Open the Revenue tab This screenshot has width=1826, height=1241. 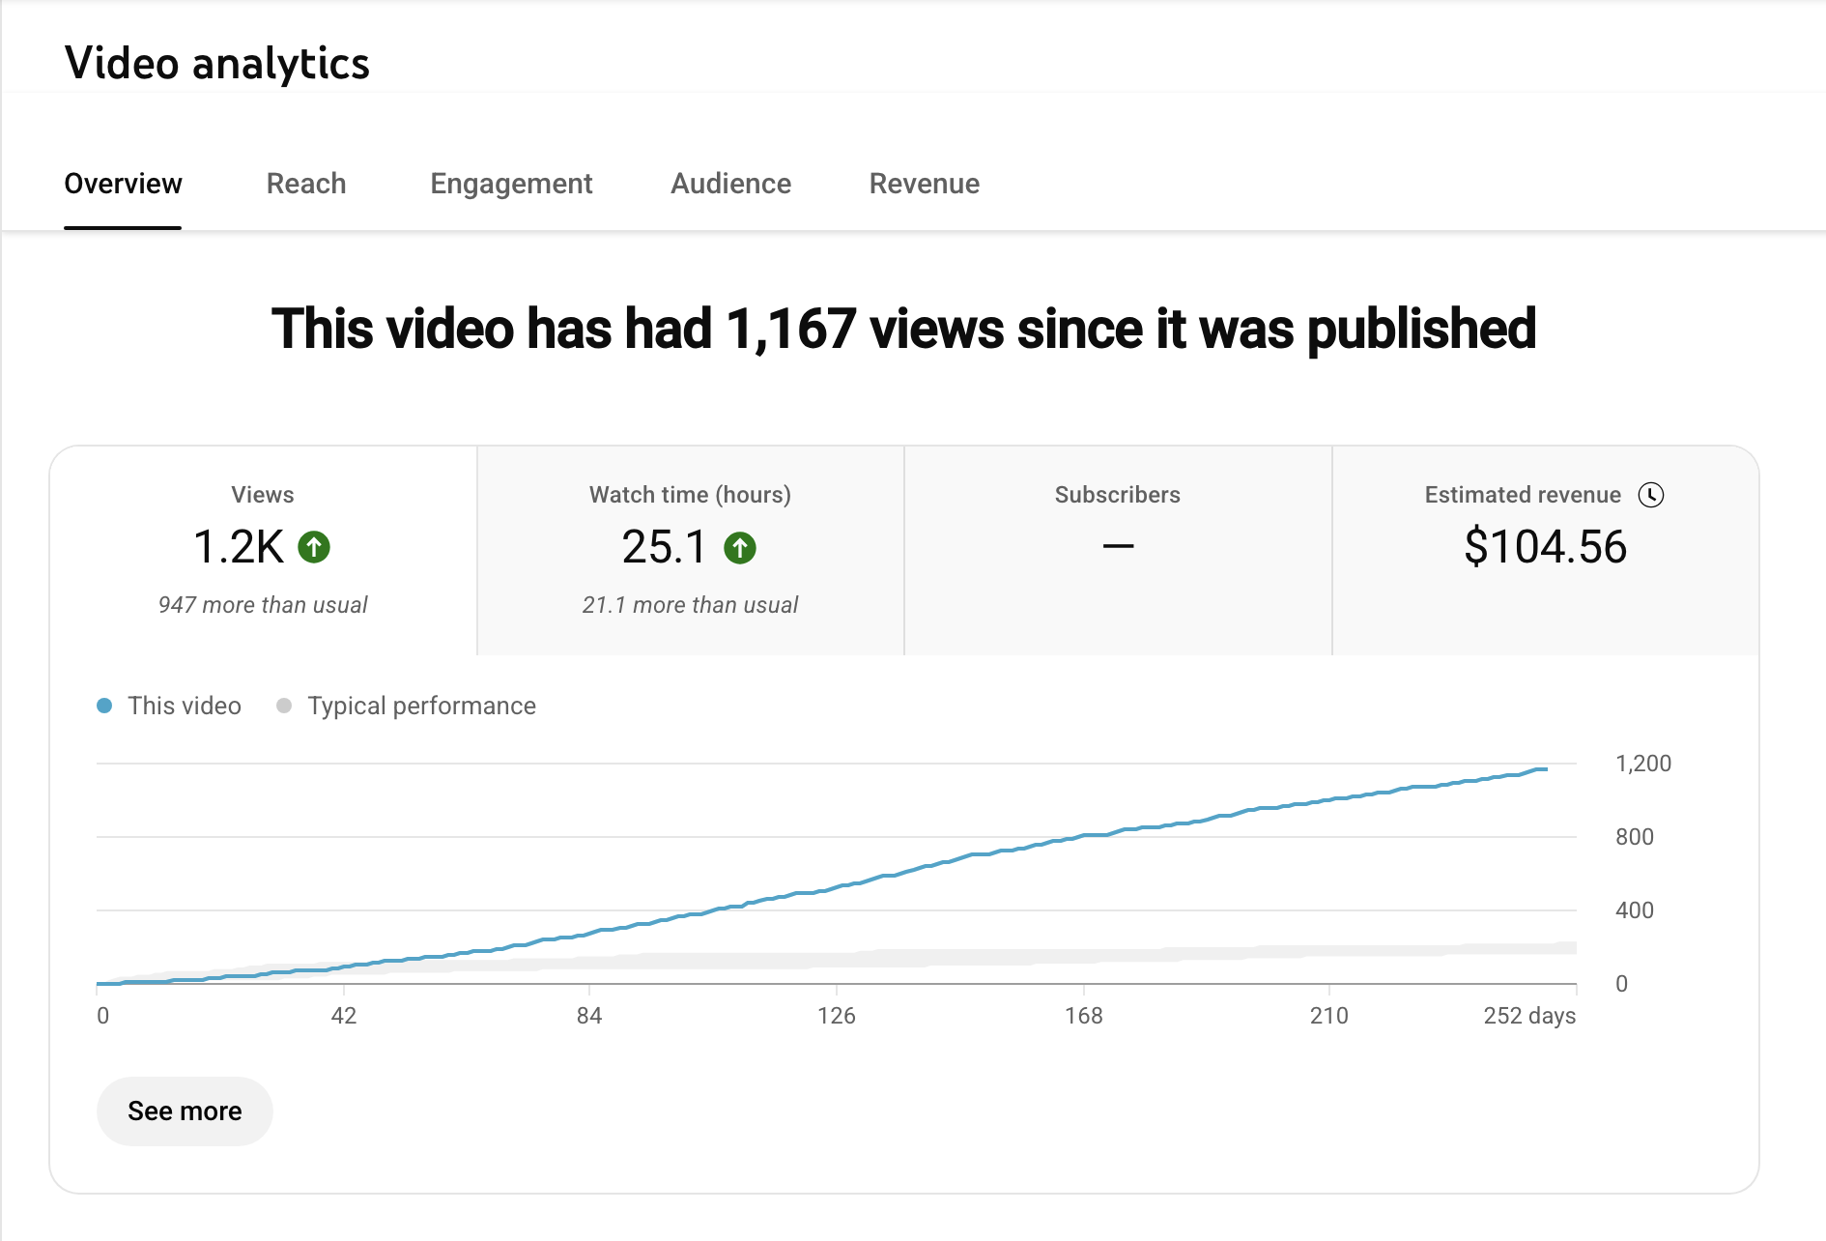[x=924, y=184]
